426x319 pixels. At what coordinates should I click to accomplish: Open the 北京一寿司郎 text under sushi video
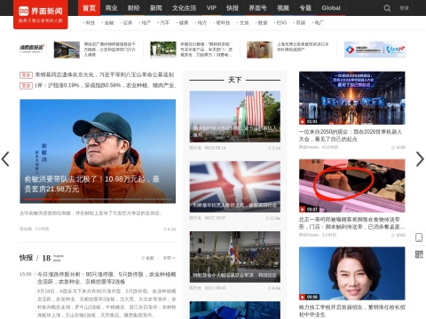[351, 223]
